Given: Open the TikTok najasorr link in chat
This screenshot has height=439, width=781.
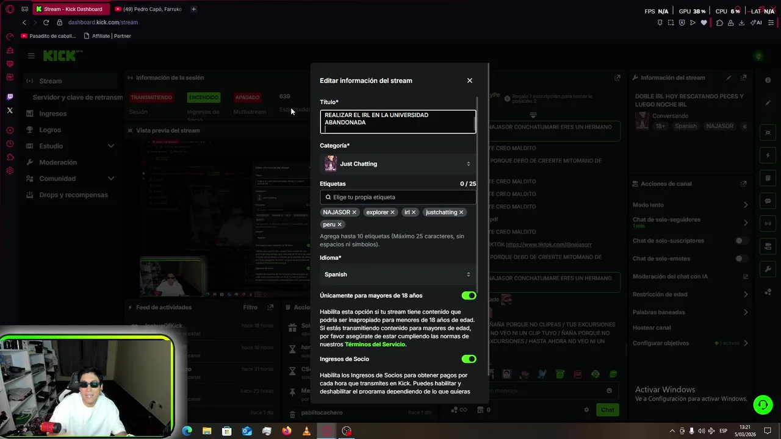Looking at the screenshot, I should tap(549, 244).
